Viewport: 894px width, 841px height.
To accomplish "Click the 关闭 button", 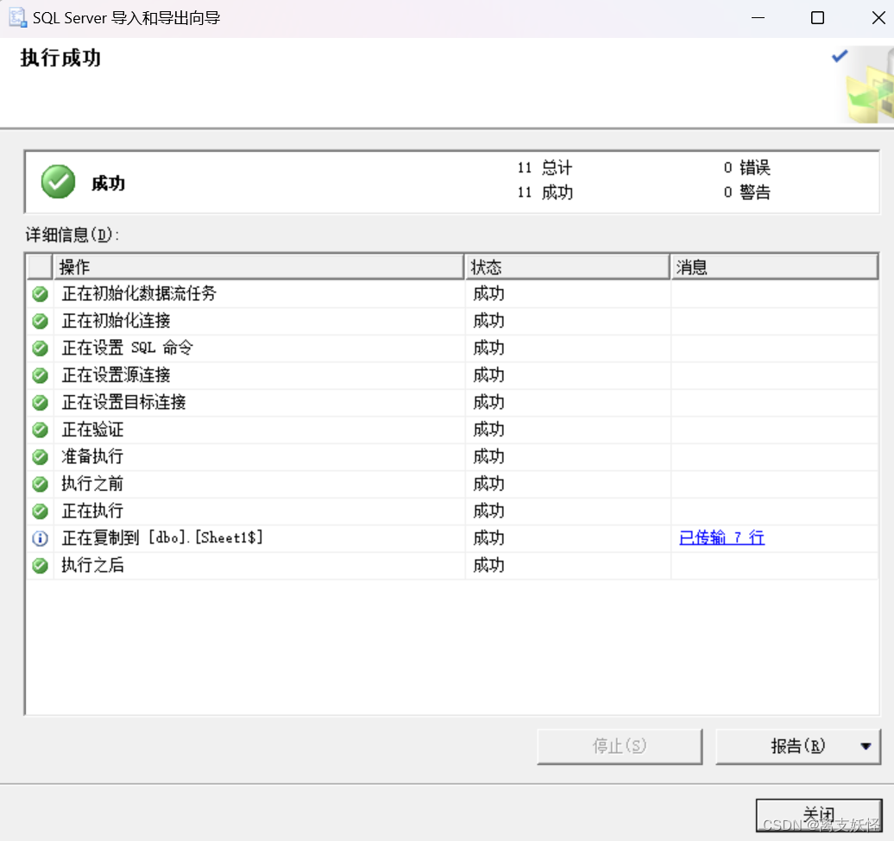I will 819,815.
